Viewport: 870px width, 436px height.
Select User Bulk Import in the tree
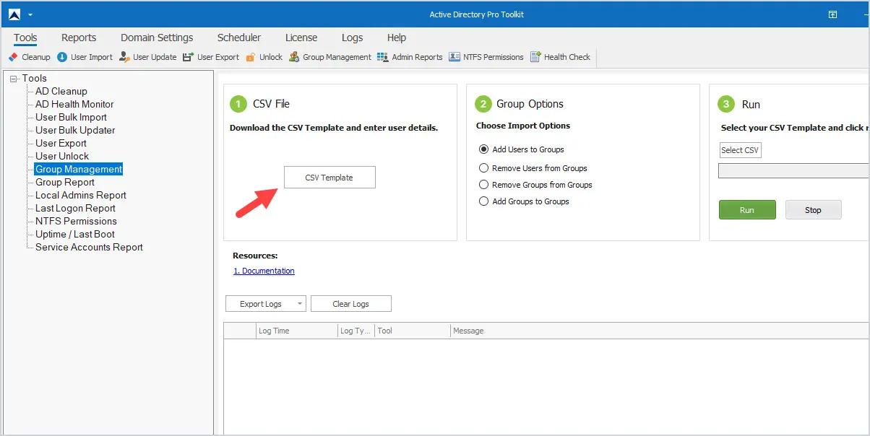tap(71, 117)
